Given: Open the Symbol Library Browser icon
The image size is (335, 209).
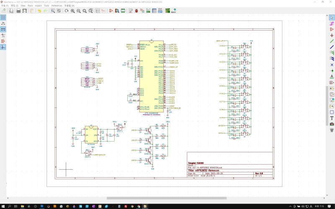Looking at the screenshot, I should (x=117, y=11).
